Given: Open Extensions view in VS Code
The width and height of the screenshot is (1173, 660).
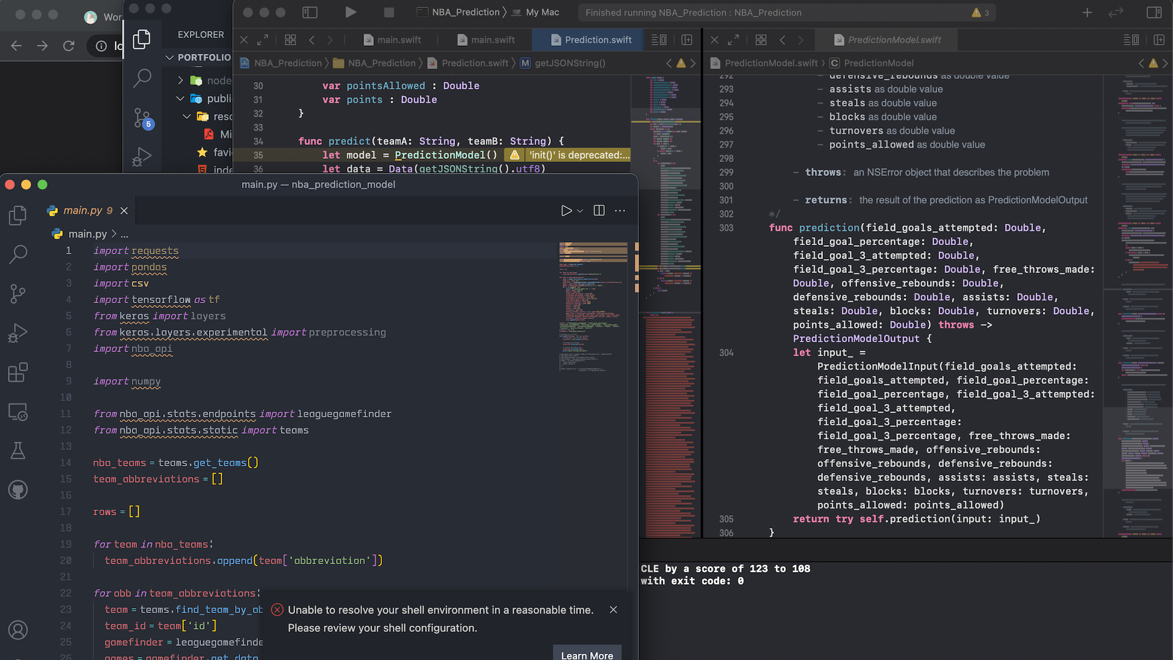Looking at the screenshot, I should point(18,372).
